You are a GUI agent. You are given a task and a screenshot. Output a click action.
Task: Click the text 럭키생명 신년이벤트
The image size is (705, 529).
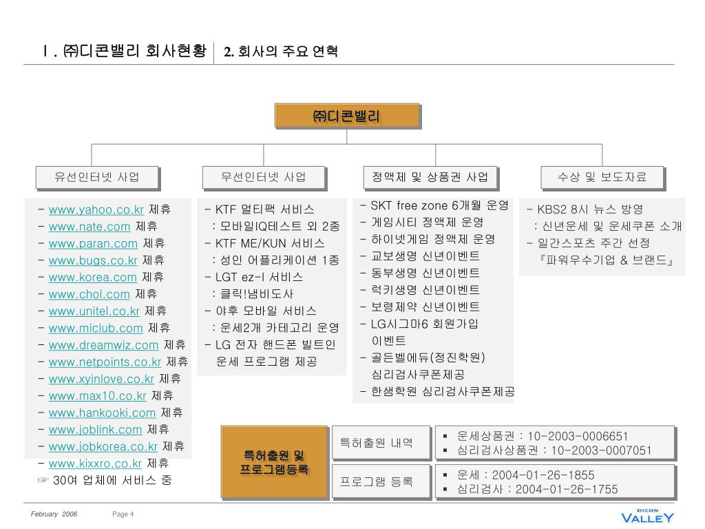point(425,290)
